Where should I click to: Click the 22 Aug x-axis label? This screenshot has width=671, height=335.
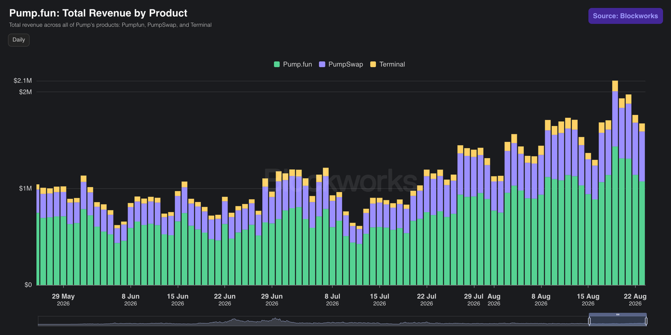[635, 299]
